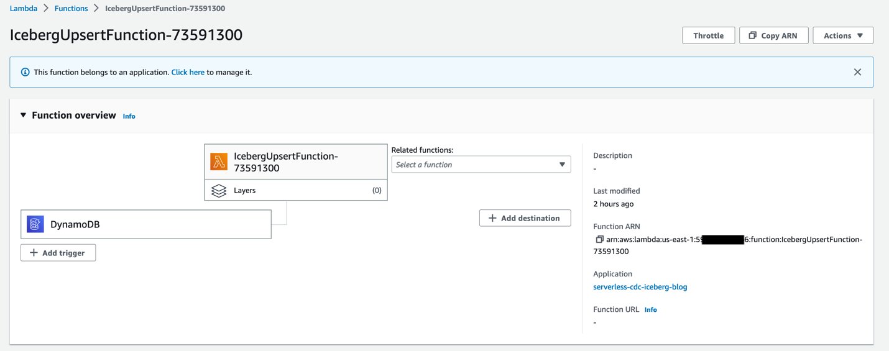Open the Actions dropdown menu
Viewport: 889px width, 351px height.
(842, 35)
